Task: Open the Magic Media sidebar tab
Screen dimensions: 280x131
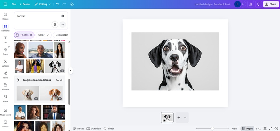Action: point(5,112)
